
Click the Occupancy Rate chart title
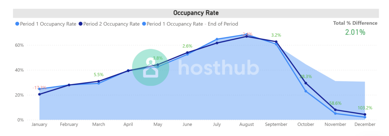pyautogui.click(x=196, y=13)
